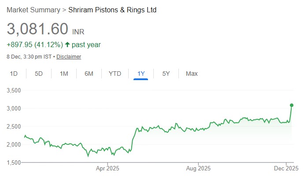
Task: Switch to the 5D range tab
Action: (39, 74)
